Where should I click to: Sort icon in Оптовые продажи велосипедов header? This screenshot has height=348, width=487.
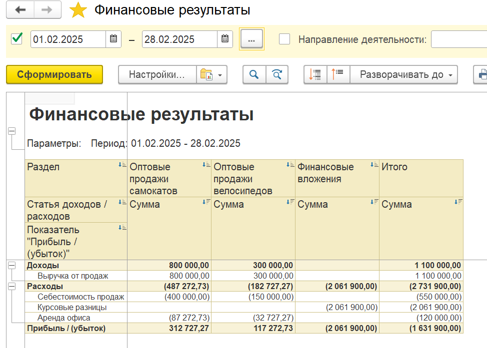[290, 165]
